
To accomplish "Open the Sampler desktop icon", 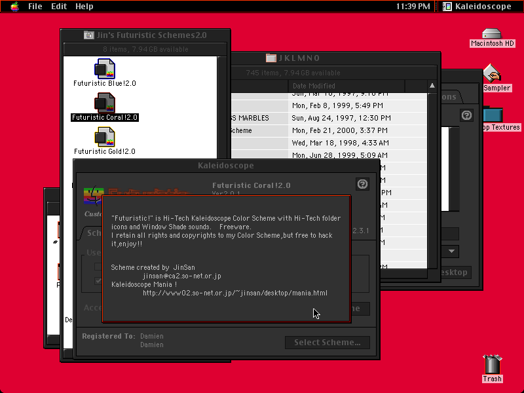I will click(x=492, y=73).
